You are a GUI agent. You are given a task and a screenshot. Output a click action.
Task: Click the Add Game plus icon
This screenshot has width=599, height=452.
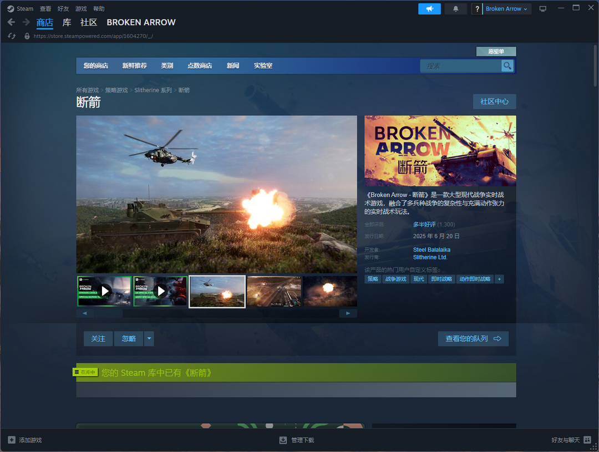pos(12,440)
